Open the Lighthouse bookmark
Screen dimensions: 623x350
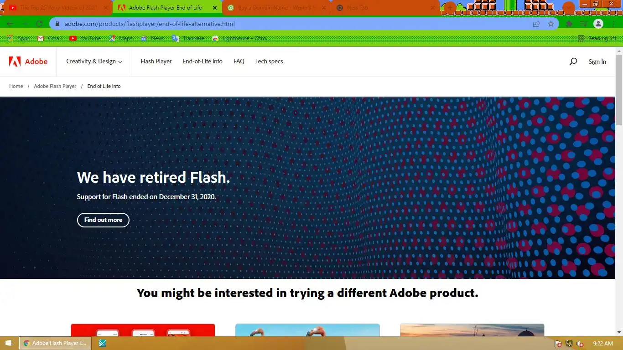(241, 38)
